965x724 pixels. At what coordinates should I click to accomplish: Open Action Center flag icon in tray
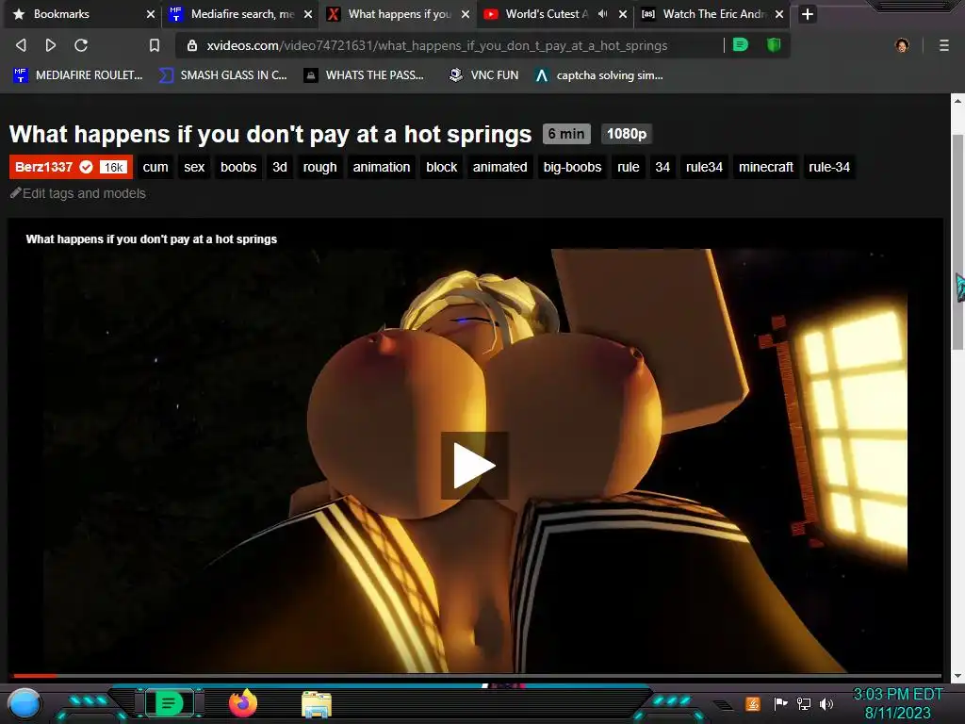[x=780, y=703]
